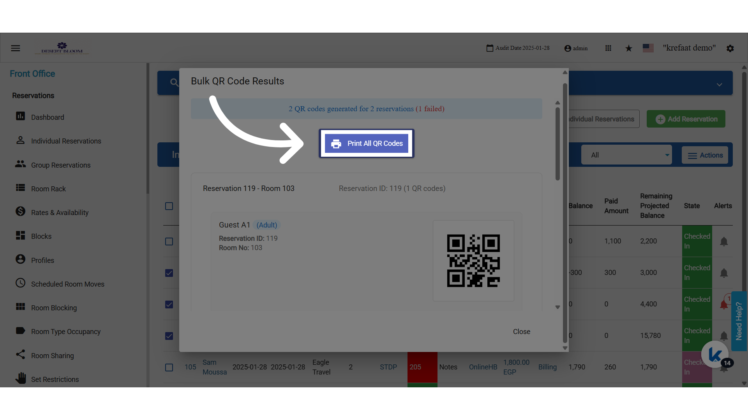
Task: Go to Group Reservations
Action: (x=61, y=165)
